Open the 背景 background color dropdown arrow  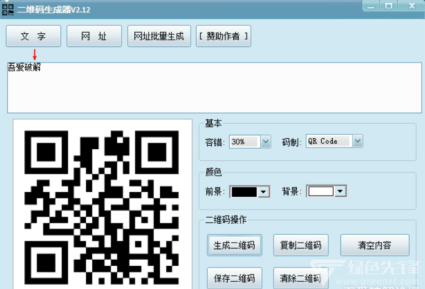340,191
